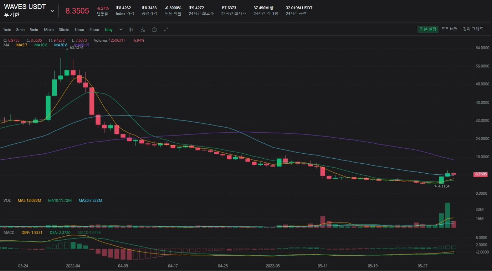Click the tallest green volume bar
The image size is (492, 271).
[x=447, y=215]
